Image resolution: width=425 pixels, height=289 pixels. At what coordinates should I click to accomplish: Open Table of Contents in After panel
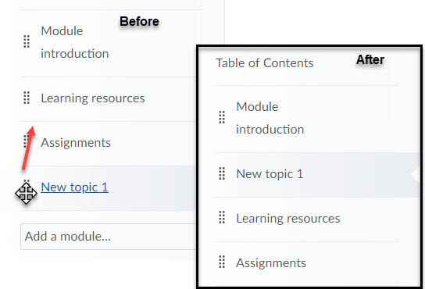[x=265, y=63]
